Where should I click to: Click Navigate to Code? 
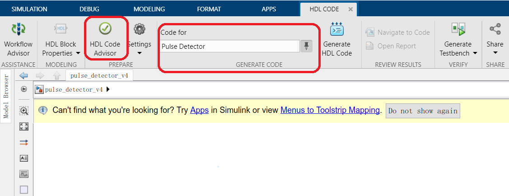397,33
